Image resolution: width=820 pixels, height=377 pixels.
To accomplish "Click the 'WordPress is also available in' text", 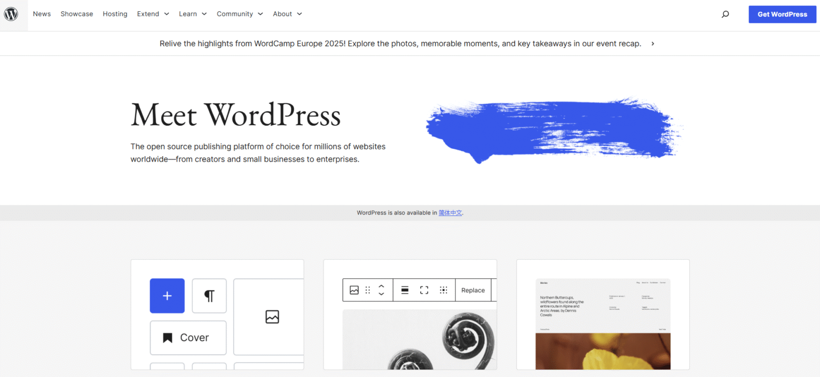I will click(397, 213).
